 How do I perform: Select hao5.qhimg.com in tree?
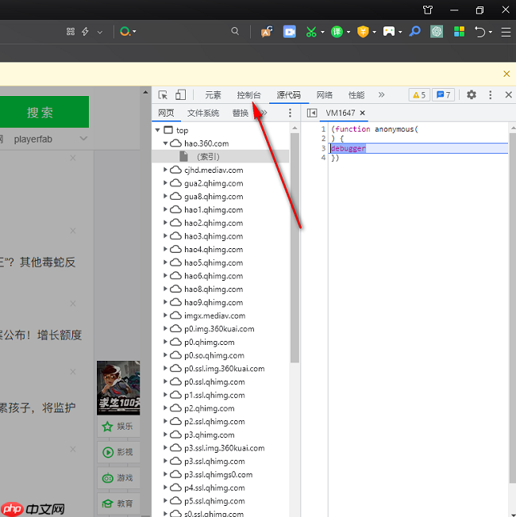214,262
